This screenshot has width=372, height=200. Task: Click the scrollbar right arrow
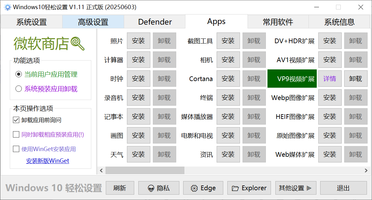point(366,170)
